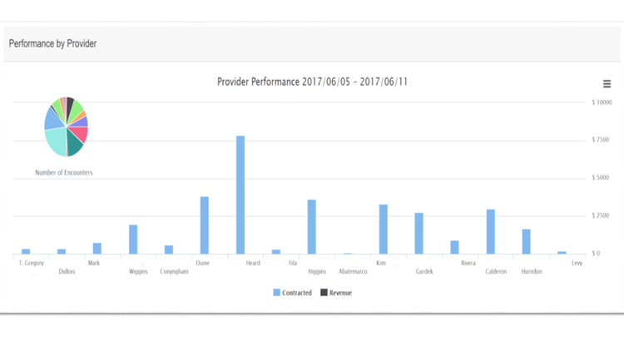Click the Wiggins contracted bar
624x351 pixels.
pyautogui.click(x=133, y=239)
